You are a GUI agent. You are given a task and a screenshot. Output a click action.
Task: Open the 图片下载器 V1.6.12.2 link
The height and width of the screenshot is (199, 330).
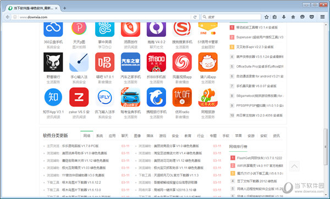click(81, 183)
